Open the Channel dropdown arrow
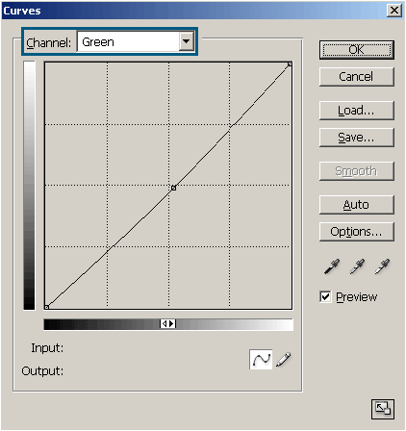Image resolution: width=406 pixels, height=431 pixels. 187,41
